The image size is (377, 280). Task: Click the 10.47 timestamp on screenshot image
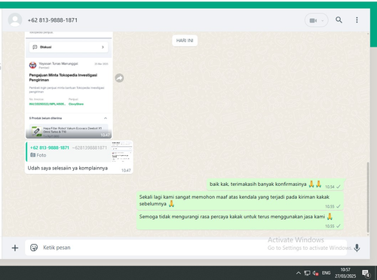coord(105,135)
